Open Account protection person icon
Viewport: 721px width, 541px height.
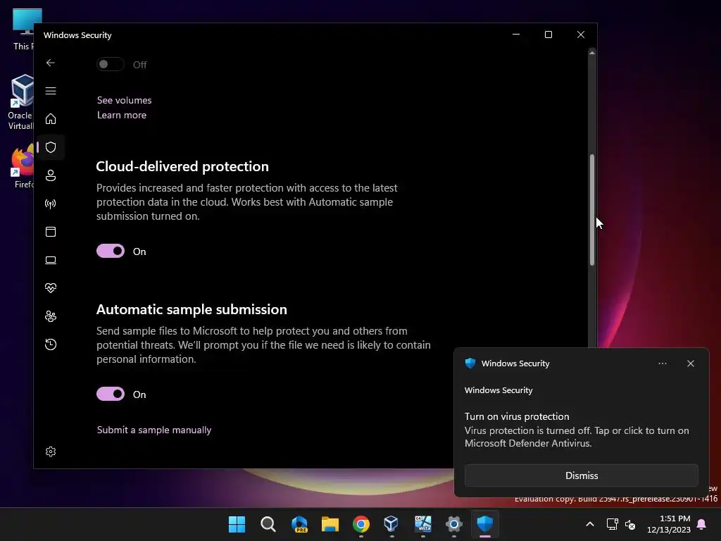51,175
